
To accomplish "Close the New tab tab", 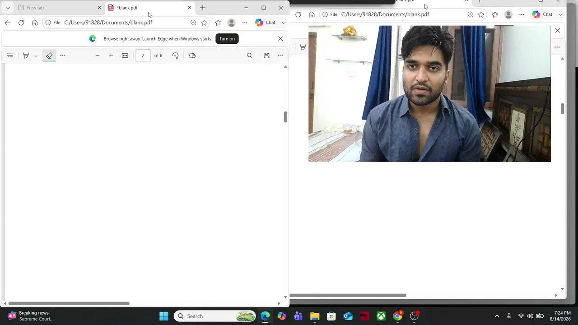I will click(x=99, y=8).
